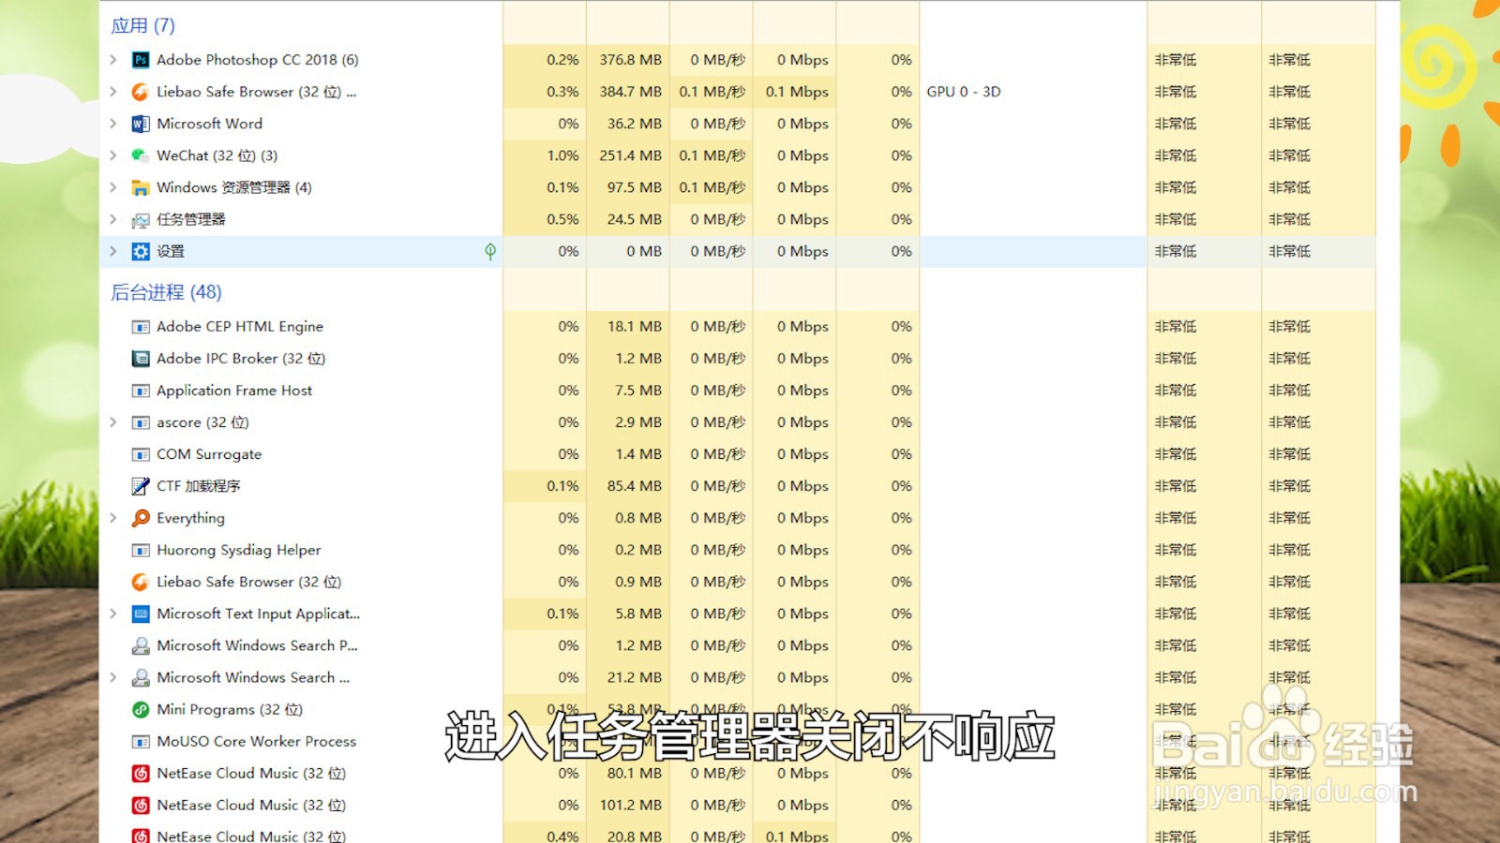Click the Microsoft Windows Search P... icon
This screenshot has height=843, width=1500.
141,645
